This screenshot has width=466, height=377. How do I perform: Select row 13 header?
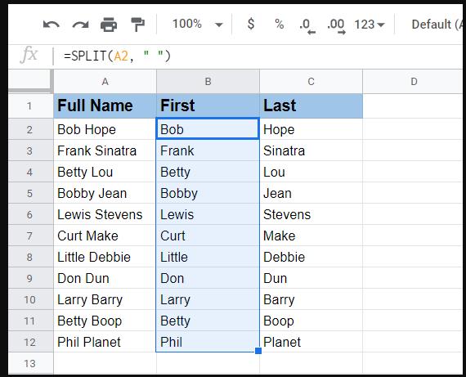tap(30, 363)
